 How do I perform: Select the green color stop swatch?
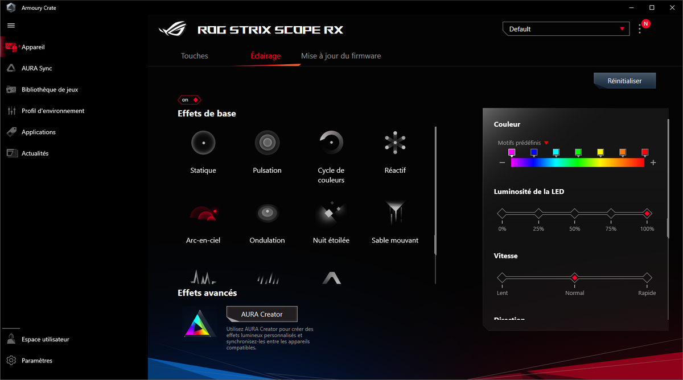[x=578, y=152]
